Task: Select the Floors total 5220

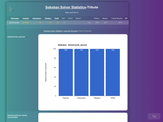Action: (97, 23)
